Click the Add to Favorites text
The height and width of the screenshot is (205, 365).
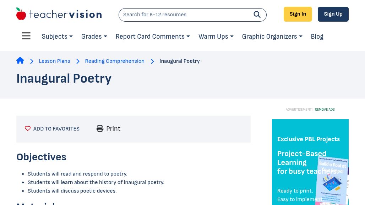[56, 129]
